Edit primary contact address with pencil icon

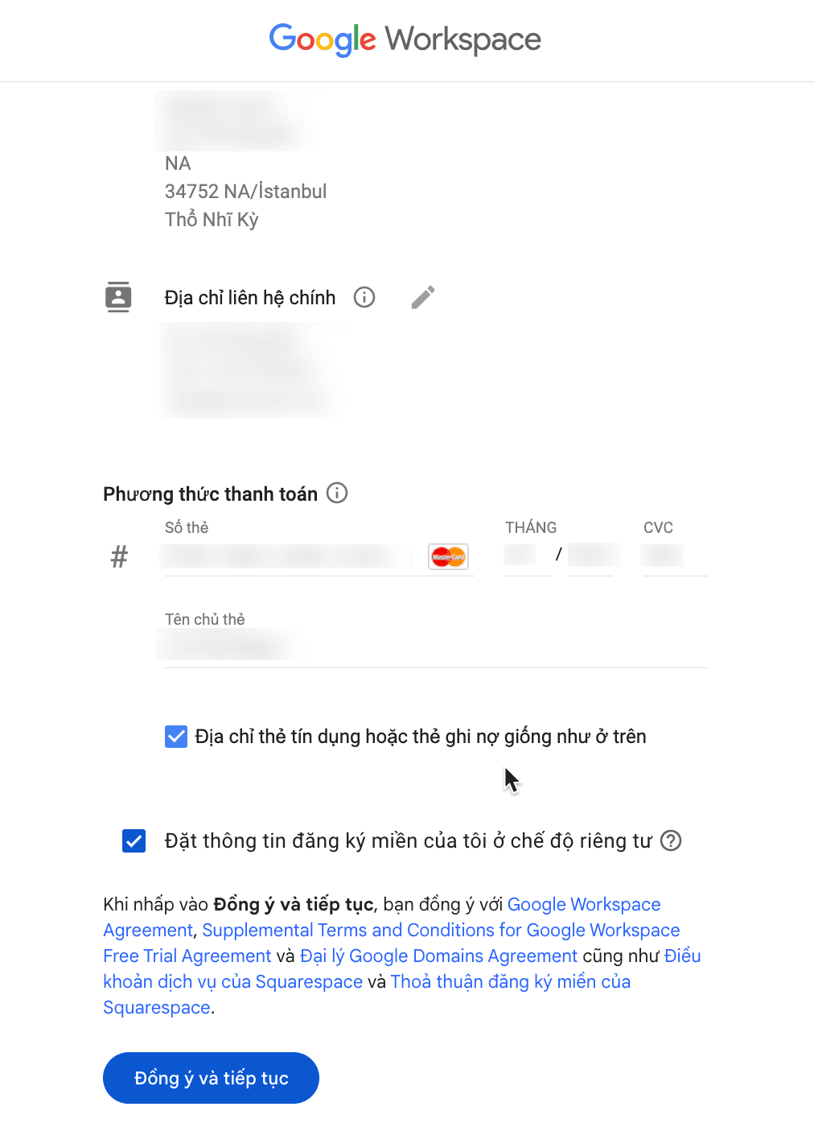(x=423, y=297)
